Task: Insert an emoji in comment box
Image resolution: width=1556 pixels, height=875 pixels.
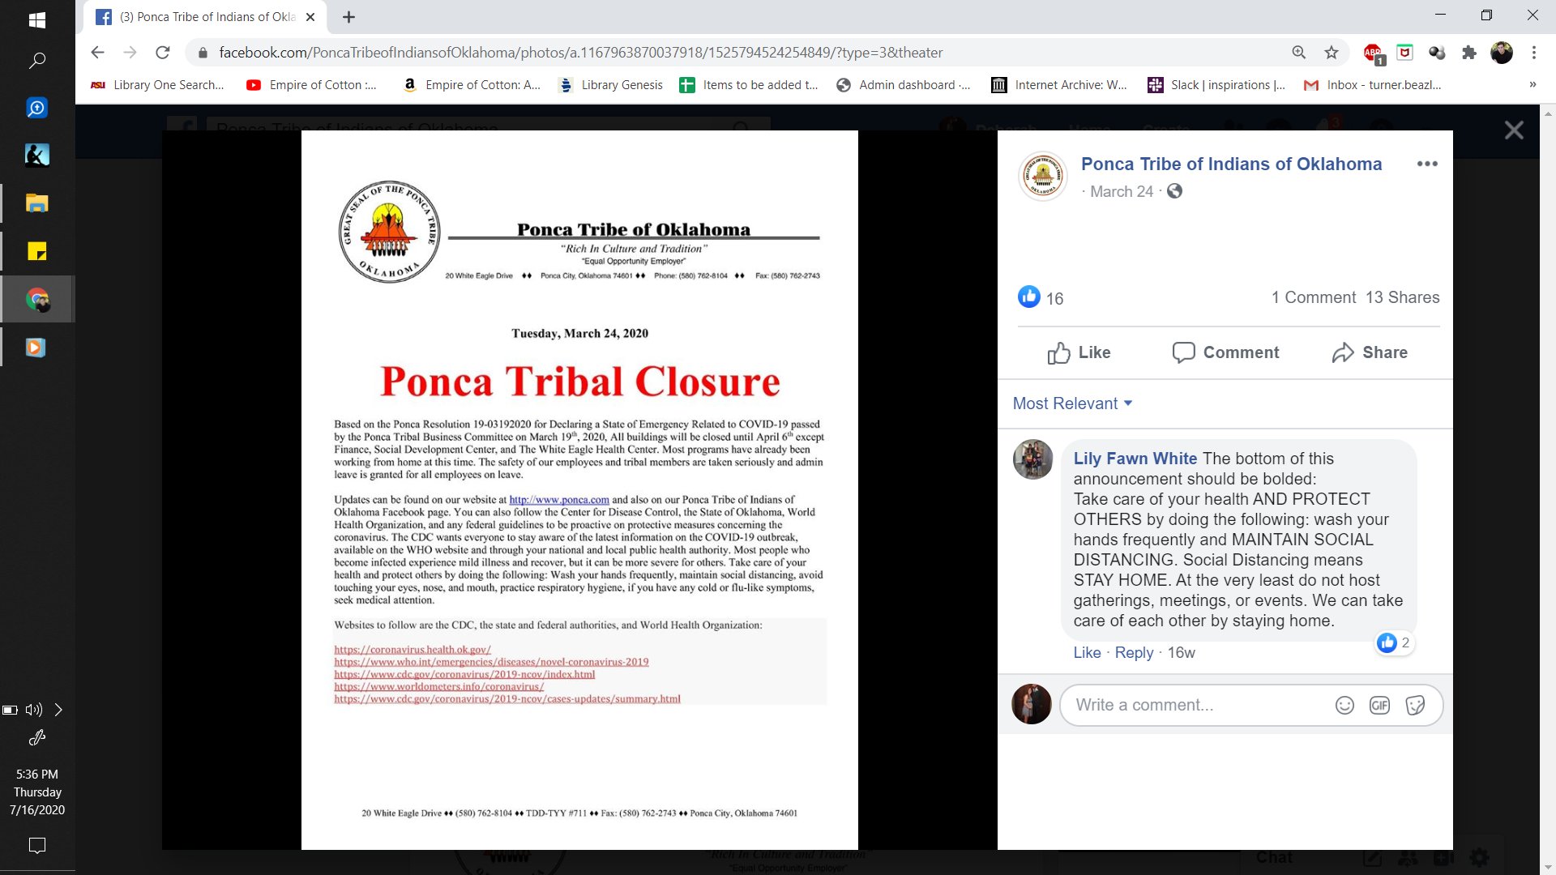Action: pyautogui.click(x=1344, y=705)
